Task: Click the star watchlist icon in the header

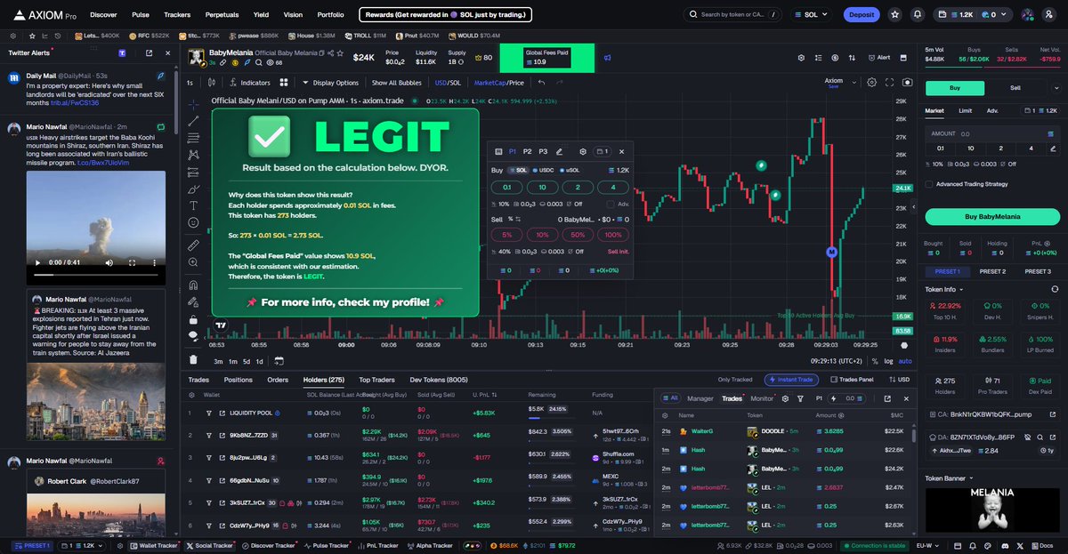Action: pos(894,14)
